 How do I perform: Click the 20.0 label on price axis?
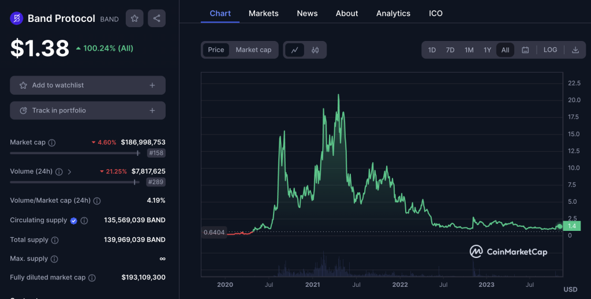tap(574, 100)
